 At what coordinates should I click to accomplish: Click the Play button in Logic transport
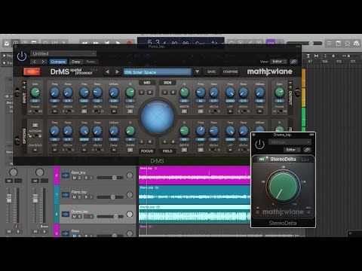point(118,43)
